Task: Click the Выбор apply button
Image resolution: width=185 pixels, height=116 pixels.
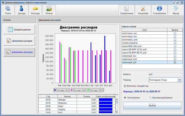Action: [x=152, y=106]
